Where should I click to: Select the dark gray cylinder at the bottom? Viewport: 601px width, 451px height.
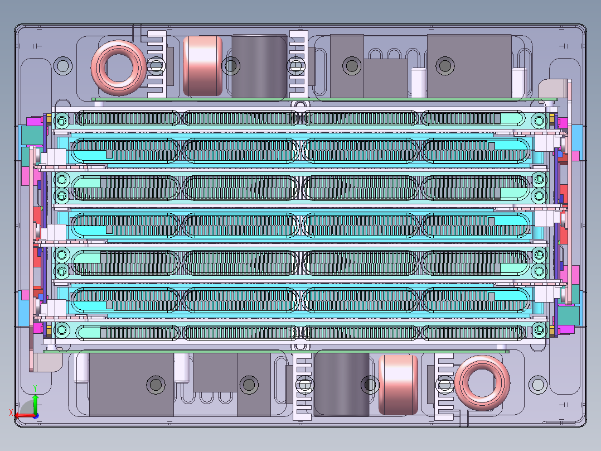click(342, 385)
